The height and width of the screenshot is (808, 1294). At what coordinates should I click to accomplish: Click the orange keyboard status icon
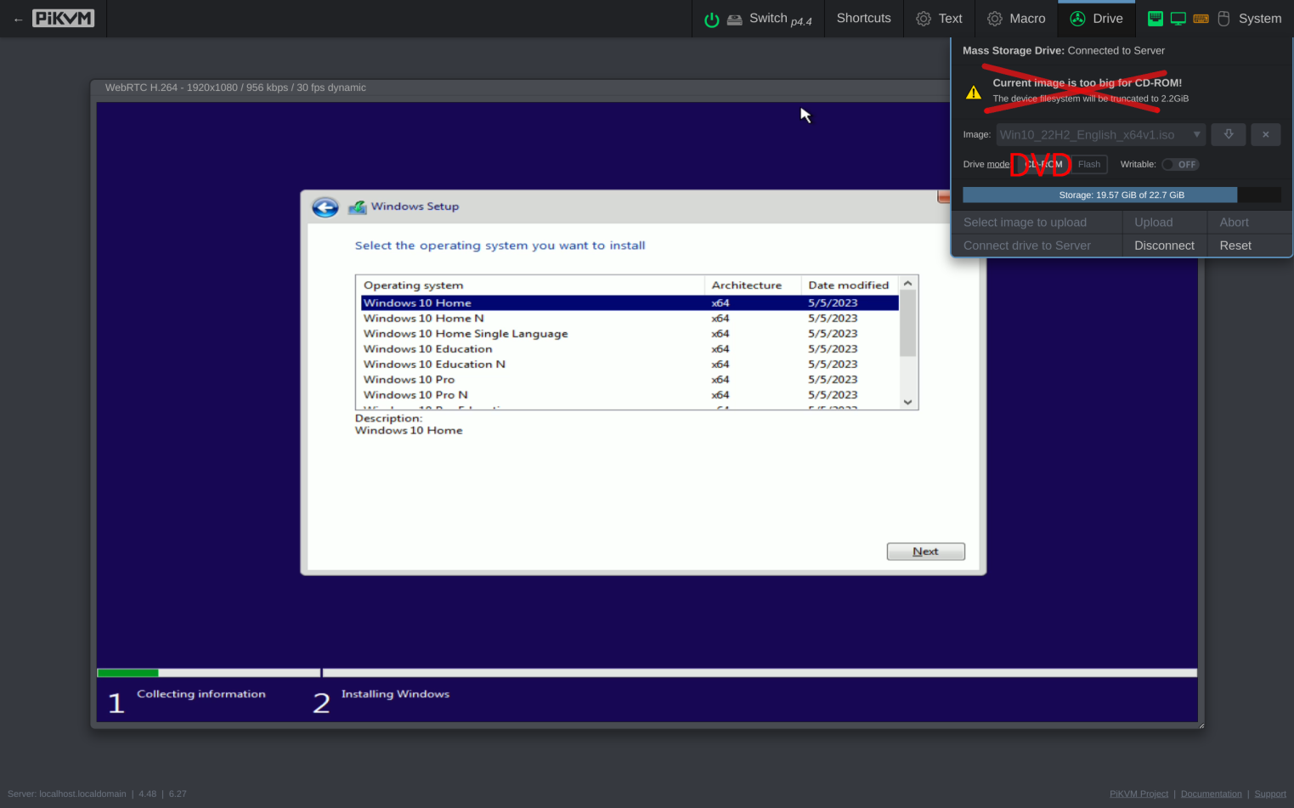pyautogui.click(x=1201, y=18)
